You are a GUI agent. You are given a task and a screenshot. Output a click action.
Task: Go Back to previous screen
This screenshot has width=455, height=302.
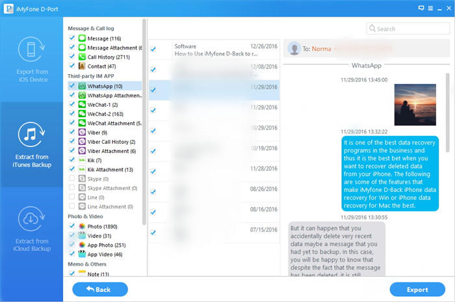tap(100, 290)
